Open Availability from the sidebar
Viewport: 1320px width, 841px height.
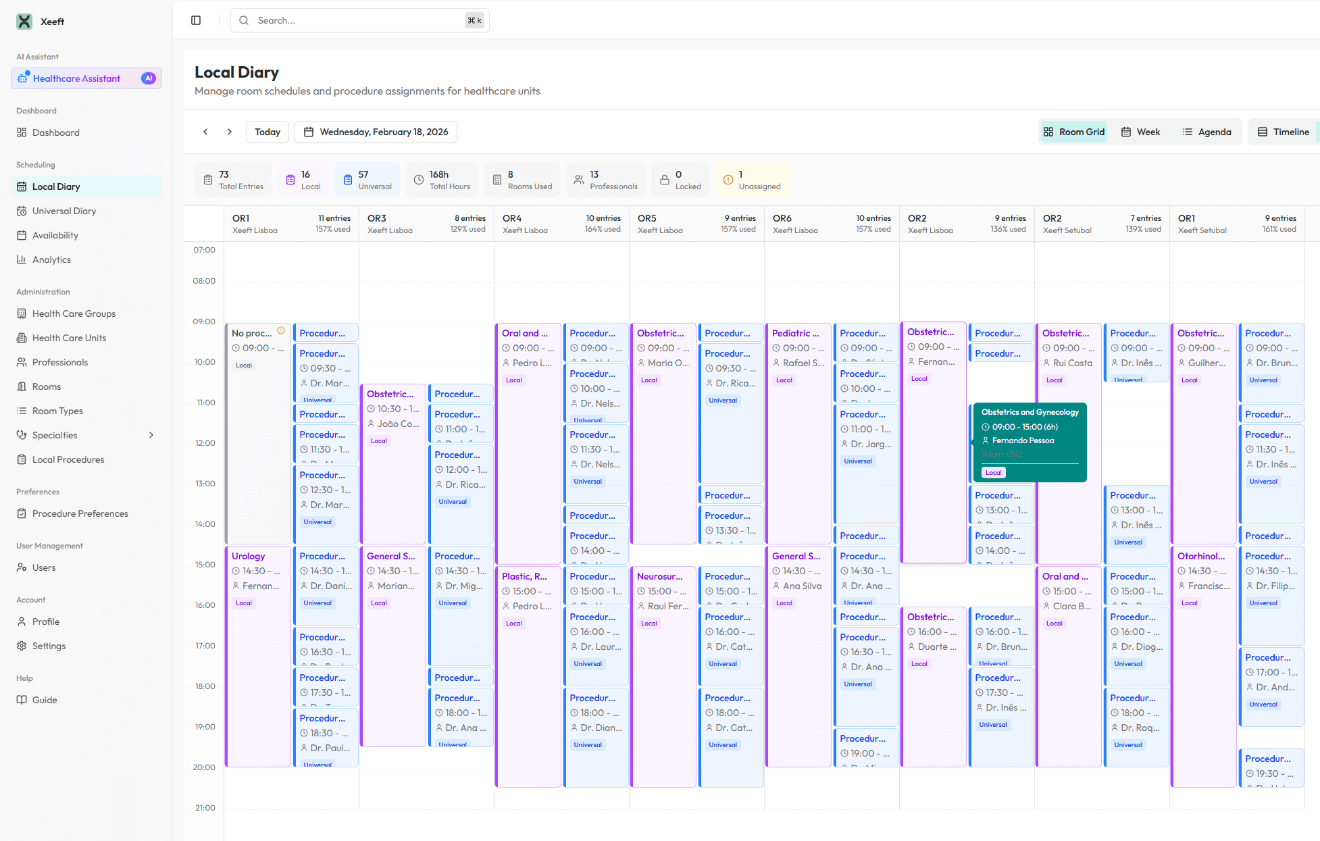coord(54,235)
